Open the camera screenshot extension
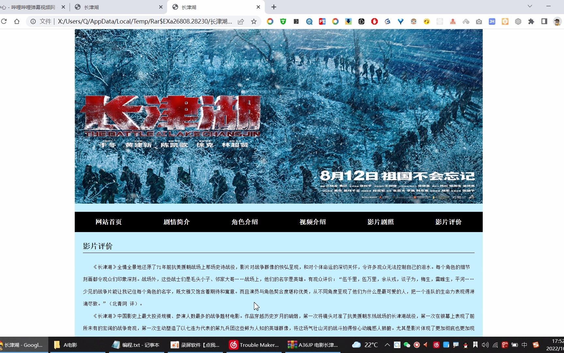This screenshot has height=353, width=564. (479, 22)
